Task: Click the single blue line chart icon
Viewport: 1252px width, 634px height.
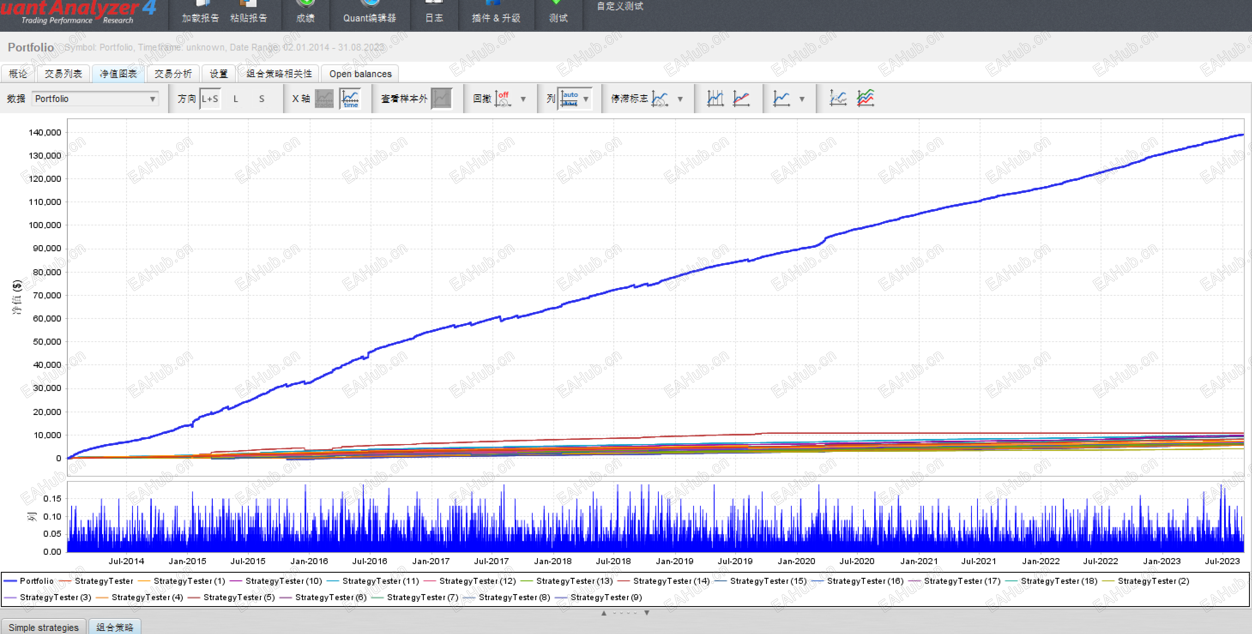Action: point(781,99)
